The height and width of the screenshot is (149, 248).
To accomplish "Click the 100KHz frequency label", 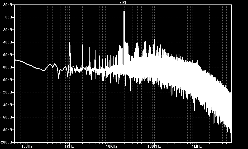I will click(154, 146).
